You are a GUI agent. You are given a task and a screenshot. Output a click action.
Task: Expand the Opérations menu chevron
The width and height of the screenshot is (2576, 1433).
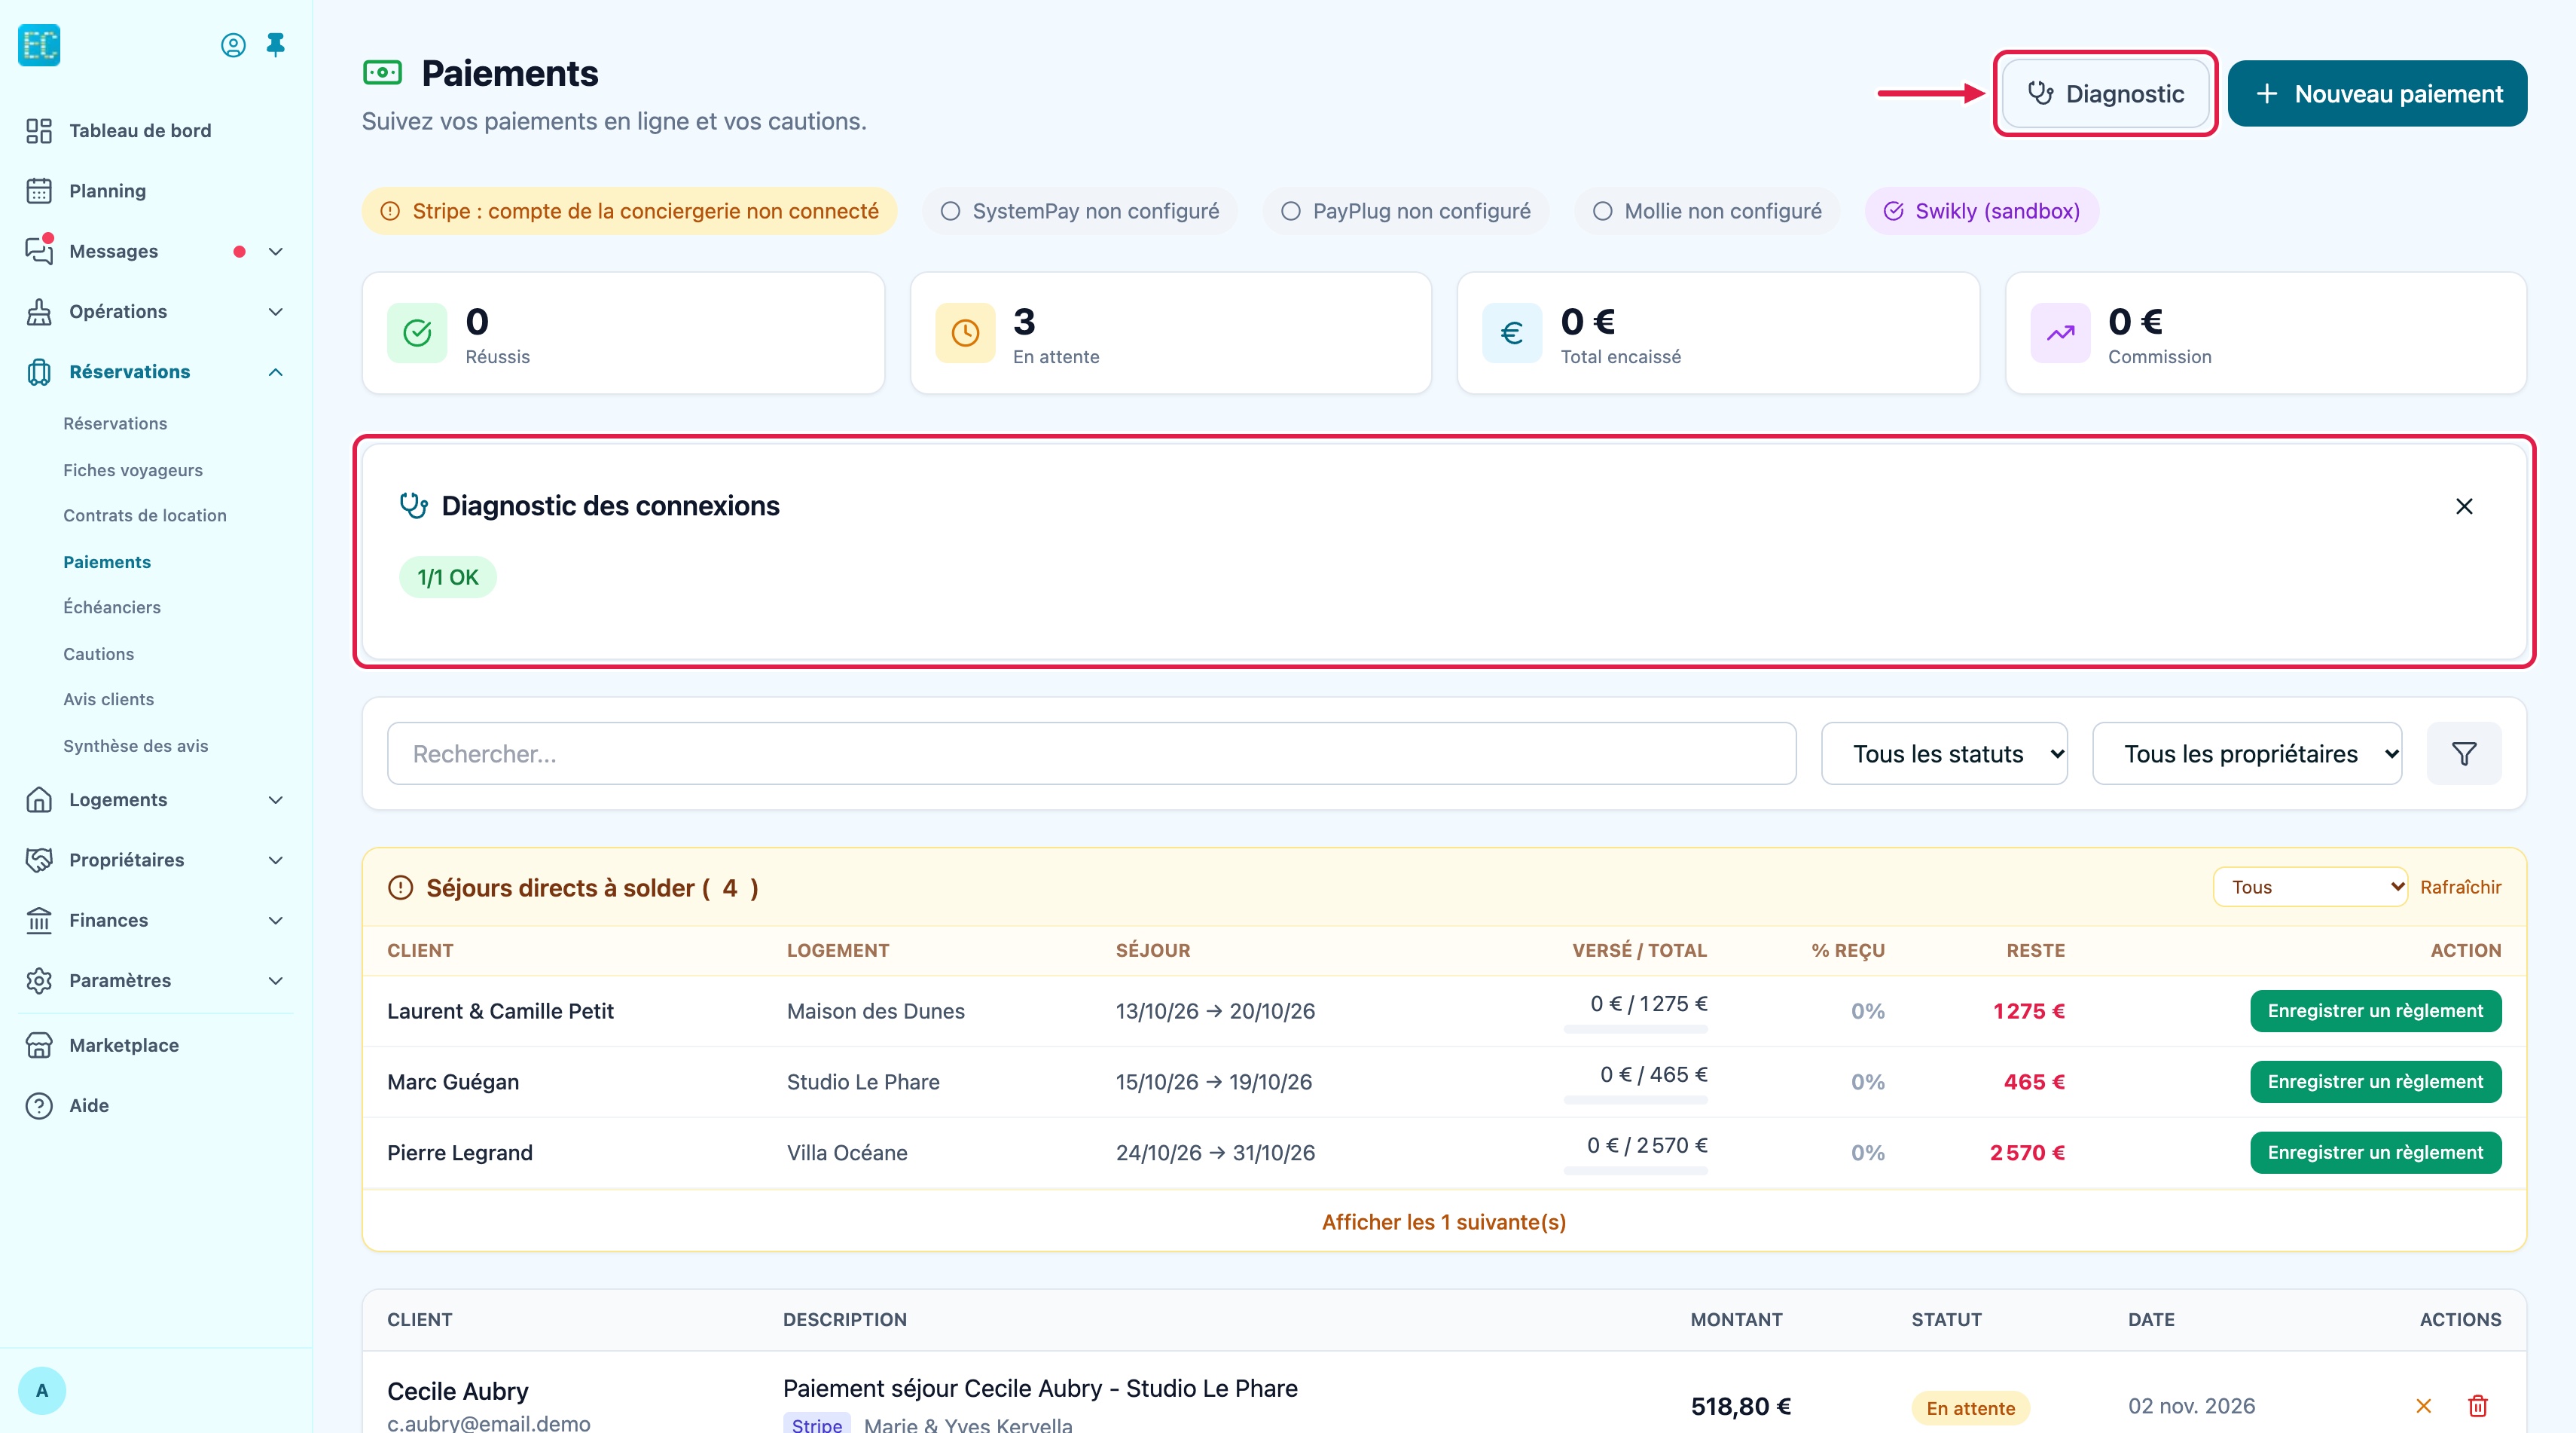point(276,312)
